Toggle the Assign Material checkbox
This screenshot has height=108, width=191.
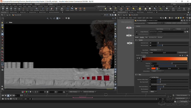tap(137, 32)
